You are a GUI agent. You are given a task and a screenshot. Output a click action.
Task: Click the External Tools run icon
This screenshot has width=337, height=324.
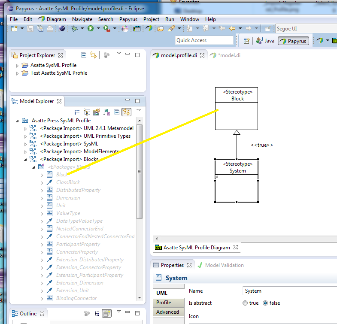107,28
